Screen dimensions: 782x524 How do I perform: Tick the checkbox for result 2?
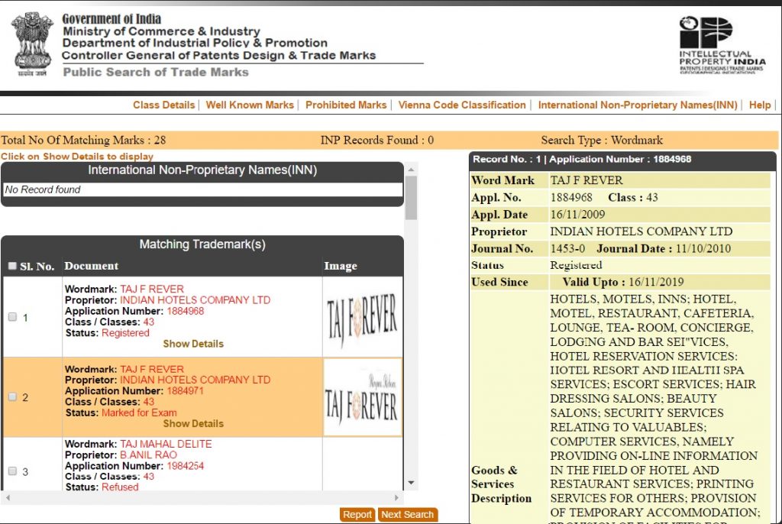[x=12, y=397]
